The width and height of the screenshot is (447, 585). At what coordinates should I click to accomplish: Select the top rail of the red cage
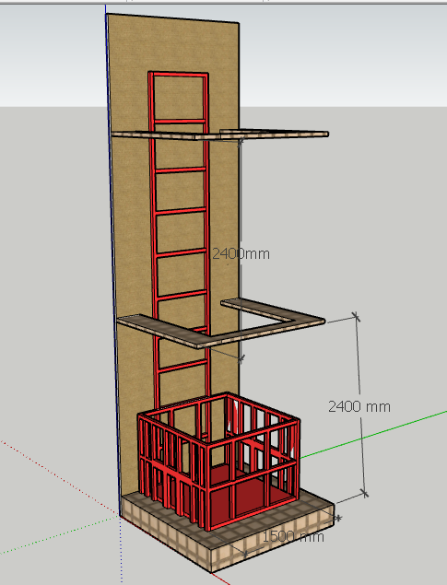[218, 420]
